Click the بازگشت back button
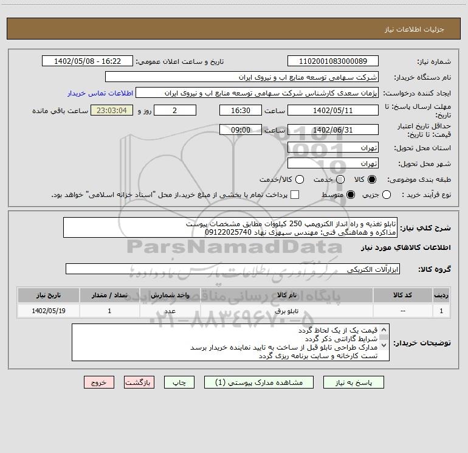468x453 pixels. coord(139,382)
